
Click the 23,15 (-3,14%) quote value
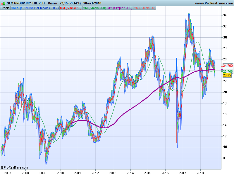70,3
